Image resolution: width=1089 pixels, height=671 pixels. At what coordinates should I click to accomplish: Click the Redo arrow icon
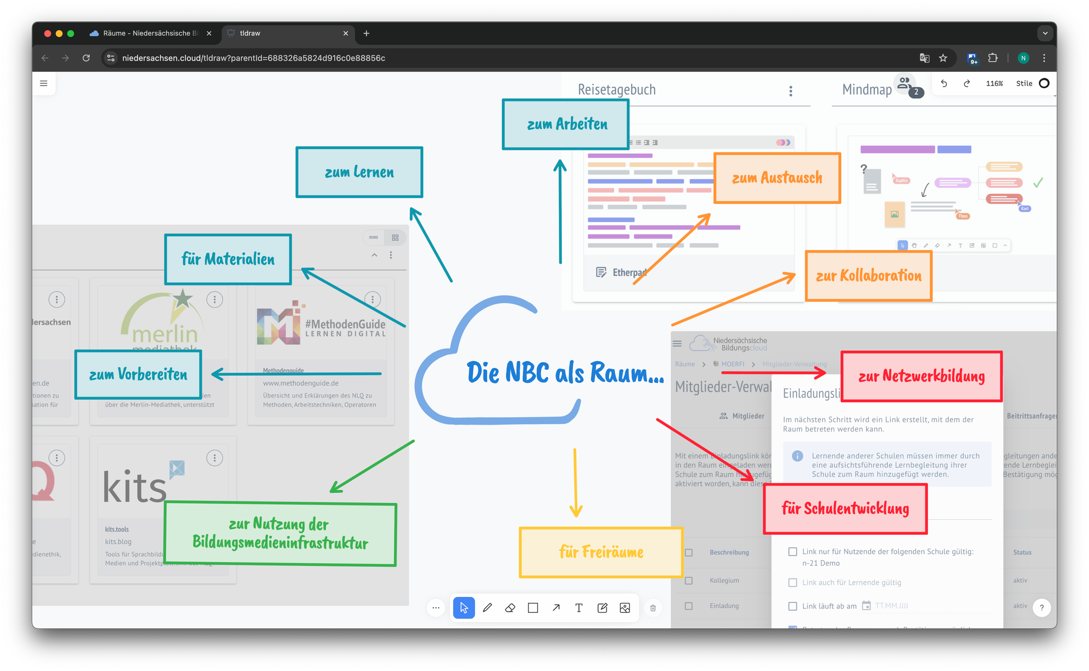967,83
